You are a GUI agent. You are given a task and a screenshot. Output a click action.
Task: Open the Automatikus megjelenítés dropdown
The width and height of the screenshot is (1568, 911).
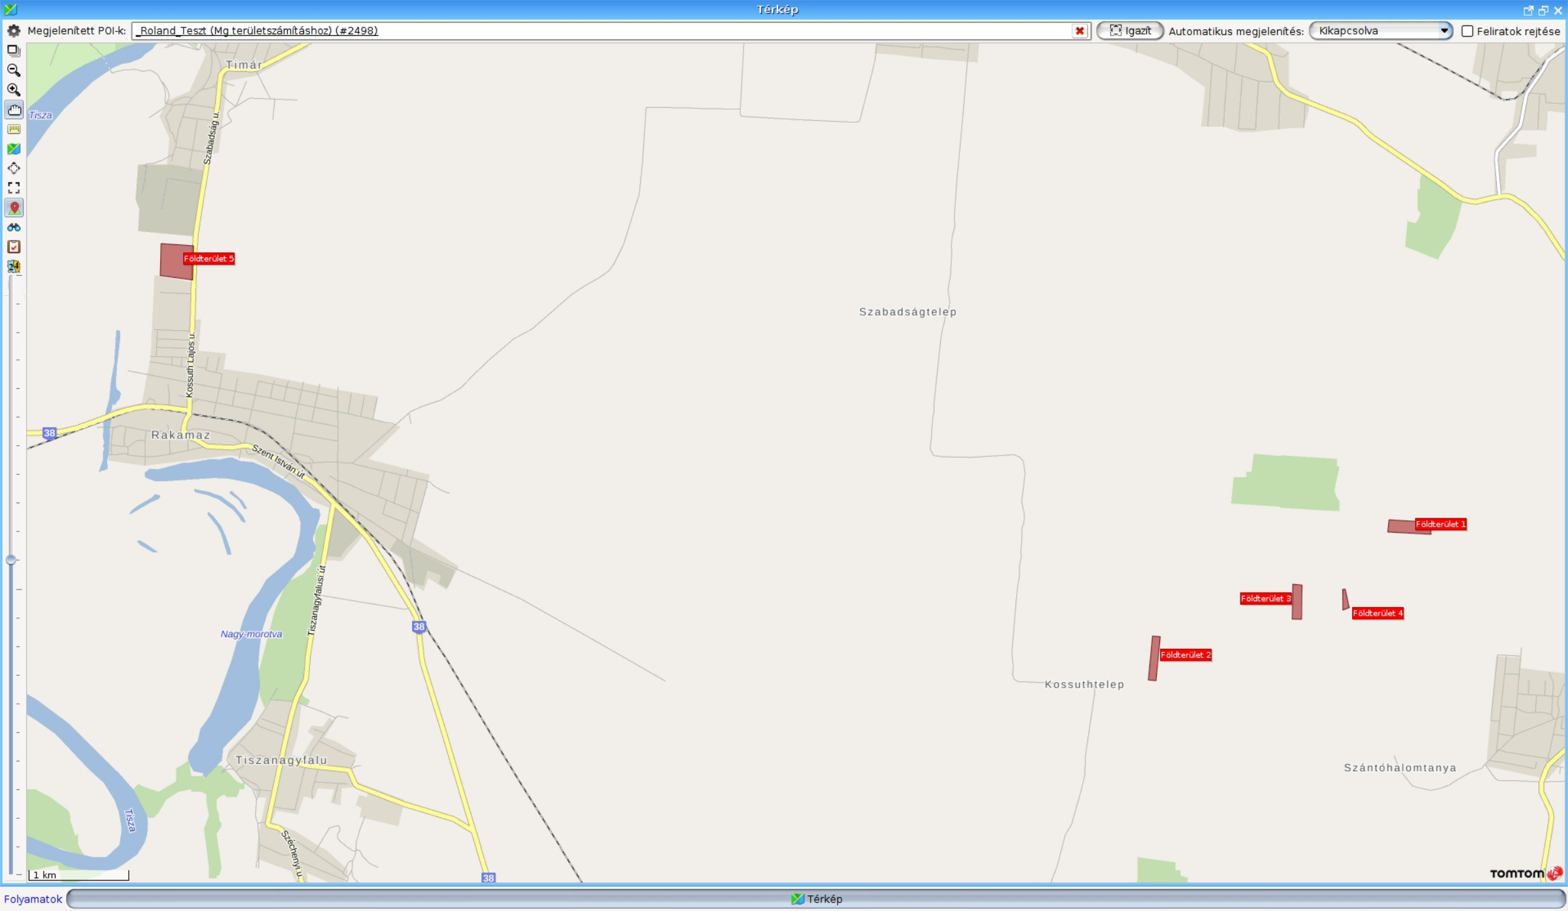click(1380, 31)
